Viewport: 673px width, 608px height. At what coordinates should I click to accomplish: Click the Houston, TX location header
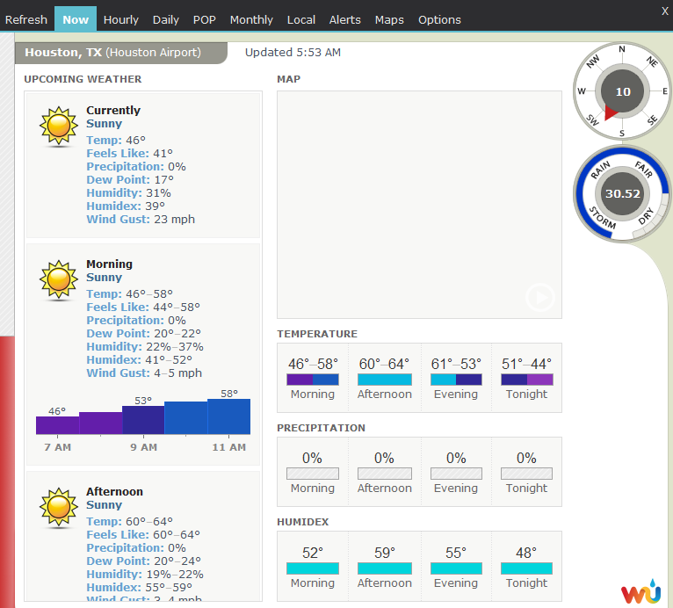tap(112, 53)
